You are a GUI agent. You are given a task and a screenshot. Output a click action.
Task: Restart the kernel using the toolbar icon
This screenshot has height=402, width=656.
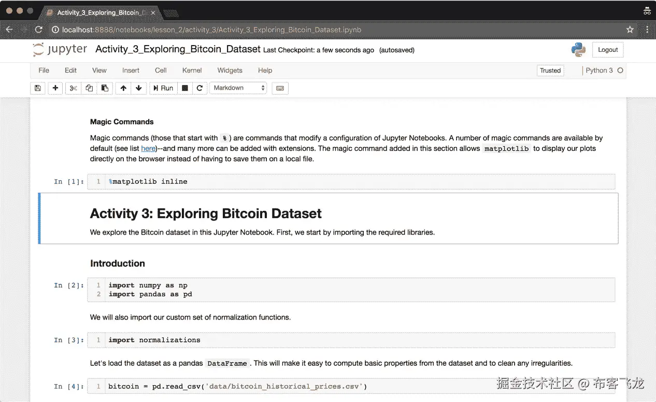[x=199, y=88]
